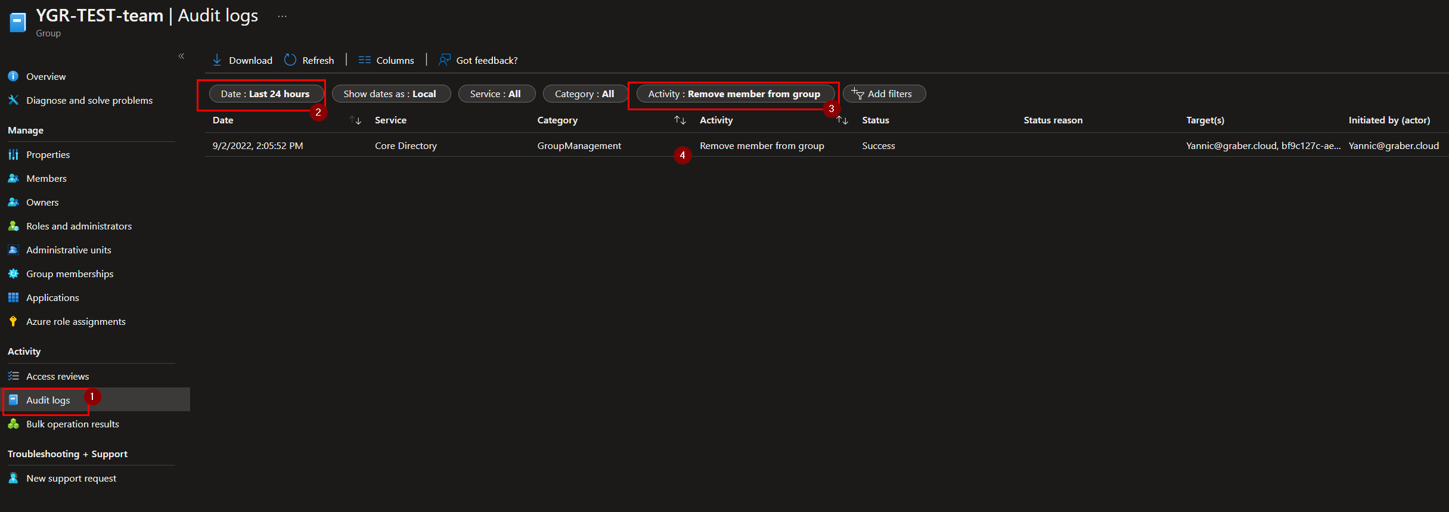
Task: Open the Activity Remove member filter
Action: pos(735,94)
